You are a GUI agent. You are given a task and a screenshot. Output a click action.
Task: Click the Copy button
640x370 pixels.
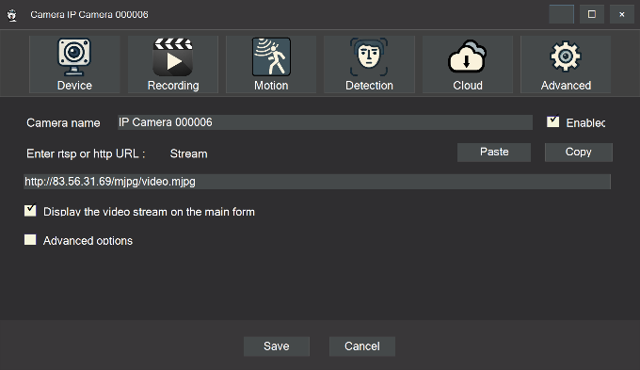[579, 152]
